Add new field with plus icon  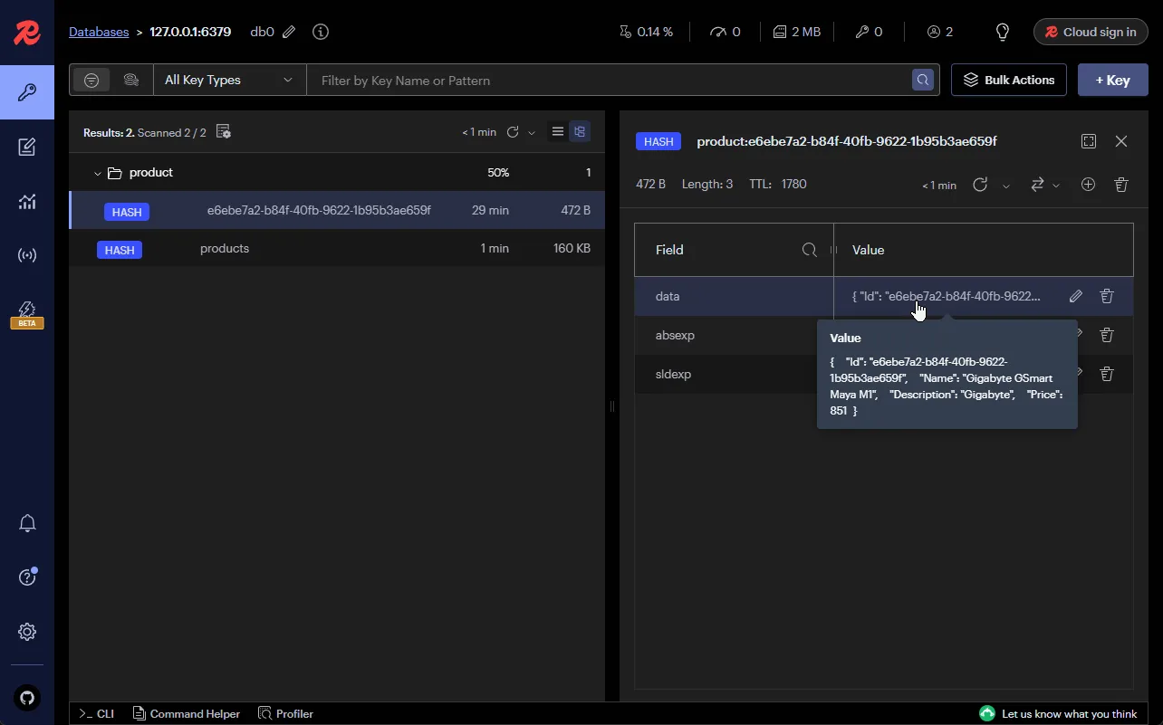coord(1088,185)
